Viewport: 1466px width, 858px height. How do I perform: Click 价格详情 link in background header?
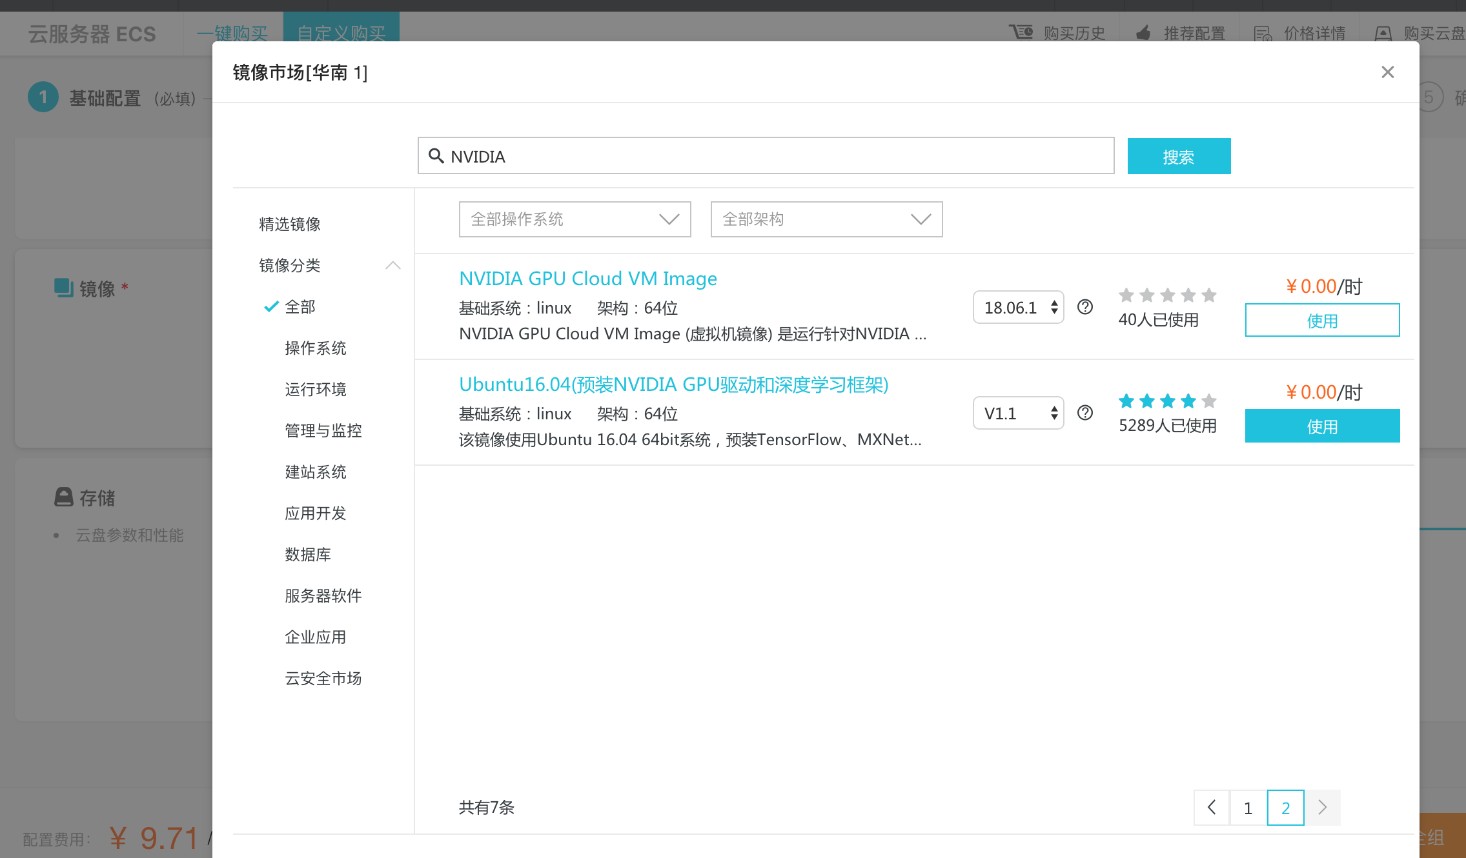(x=1314, y=33)
